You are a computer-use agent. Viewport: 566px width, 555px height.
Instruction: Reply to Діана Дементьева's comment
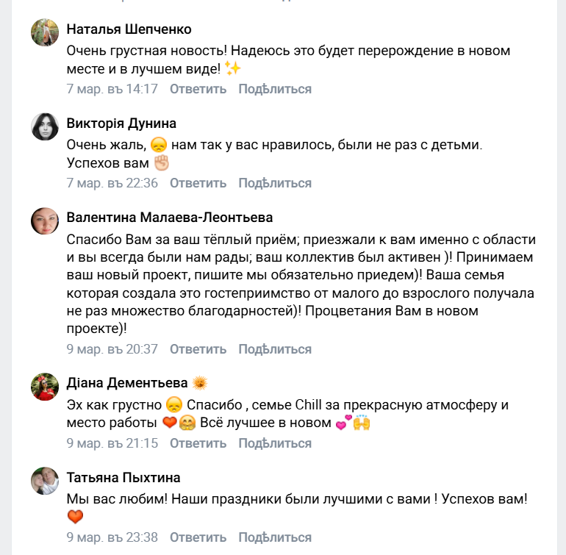[x=198, y=443]
